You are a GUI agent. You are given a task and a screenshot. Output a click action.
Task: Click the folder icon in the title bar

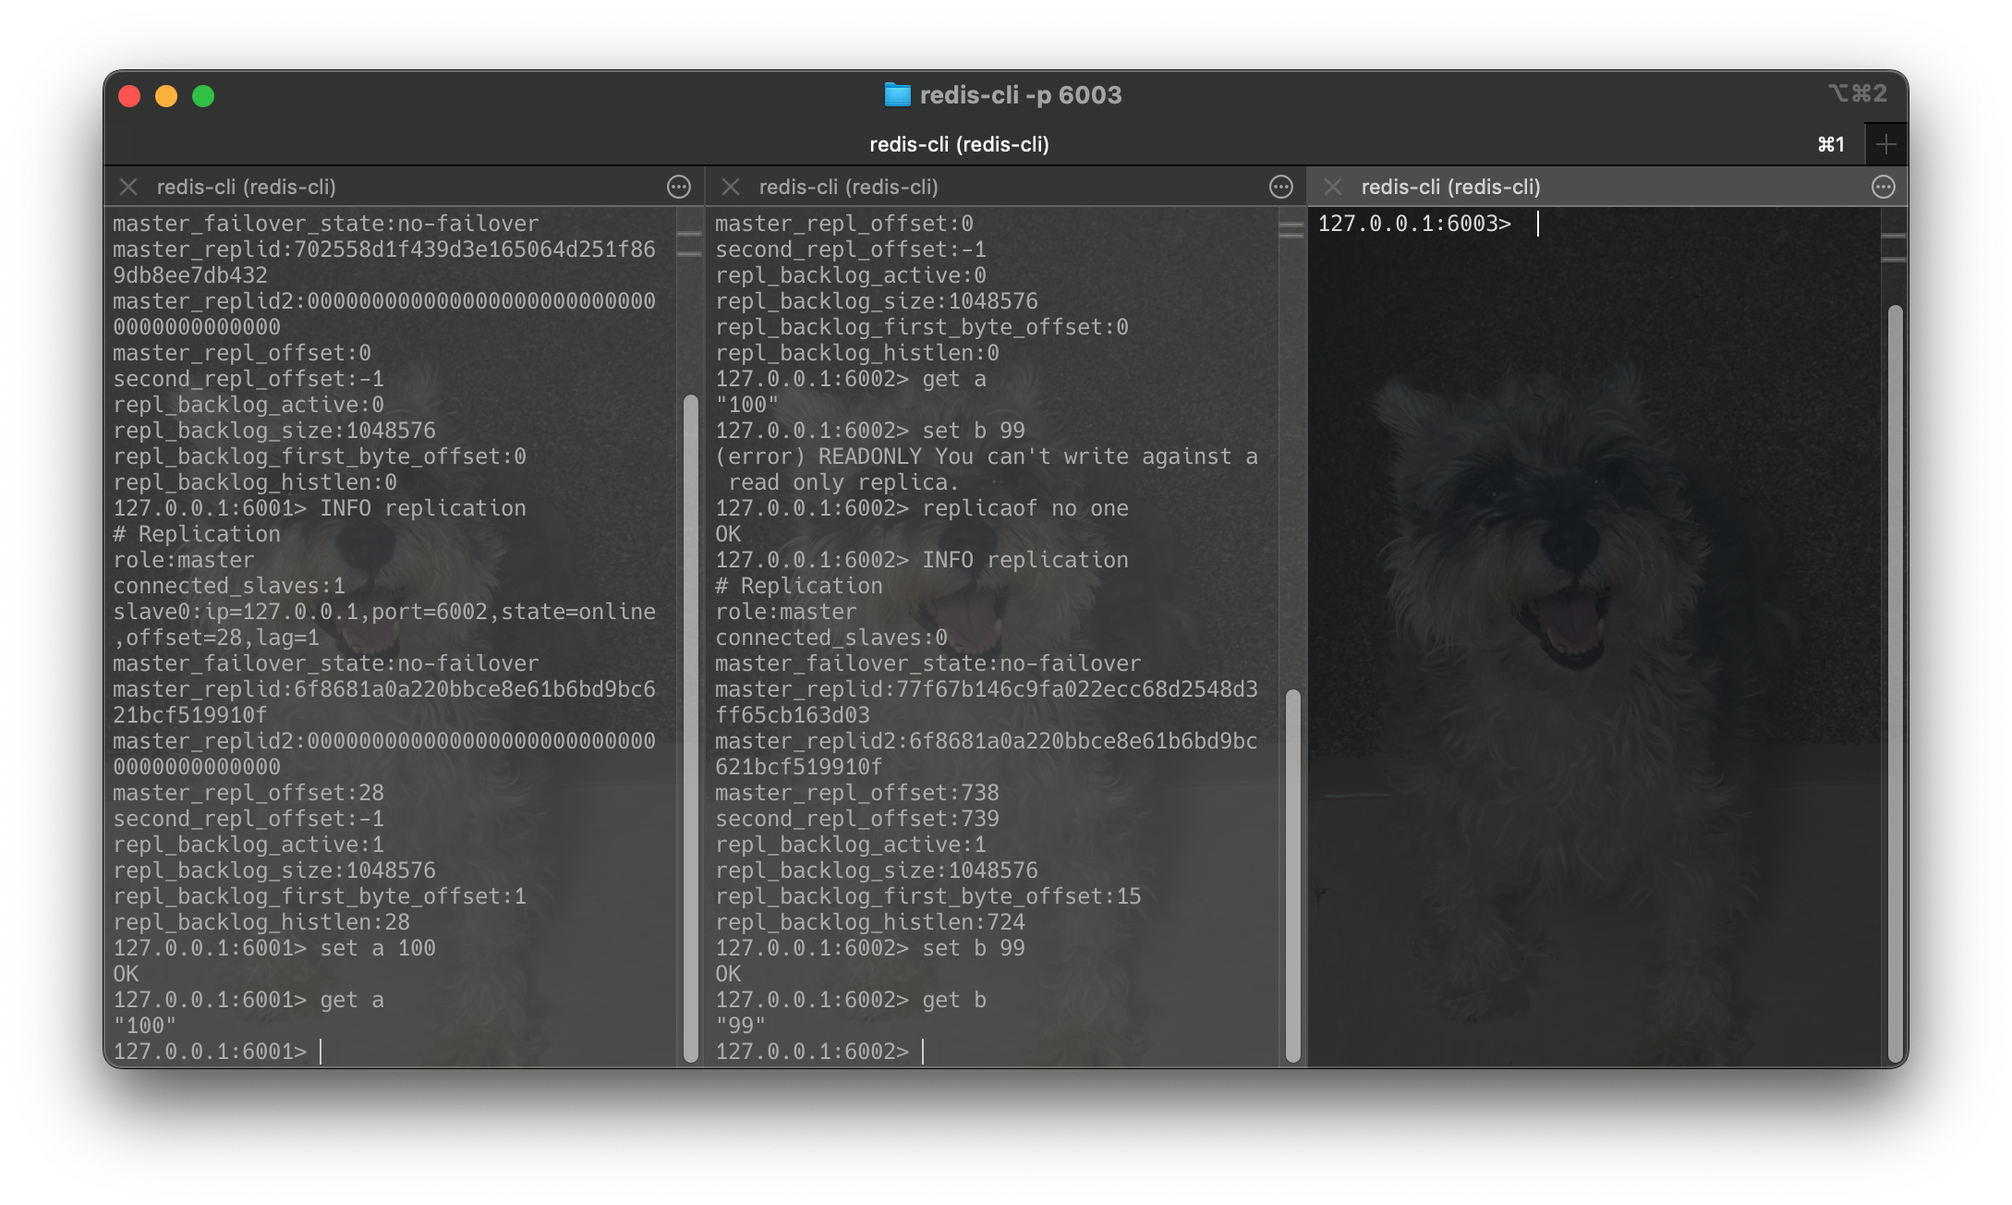click(x=897, y=94)
